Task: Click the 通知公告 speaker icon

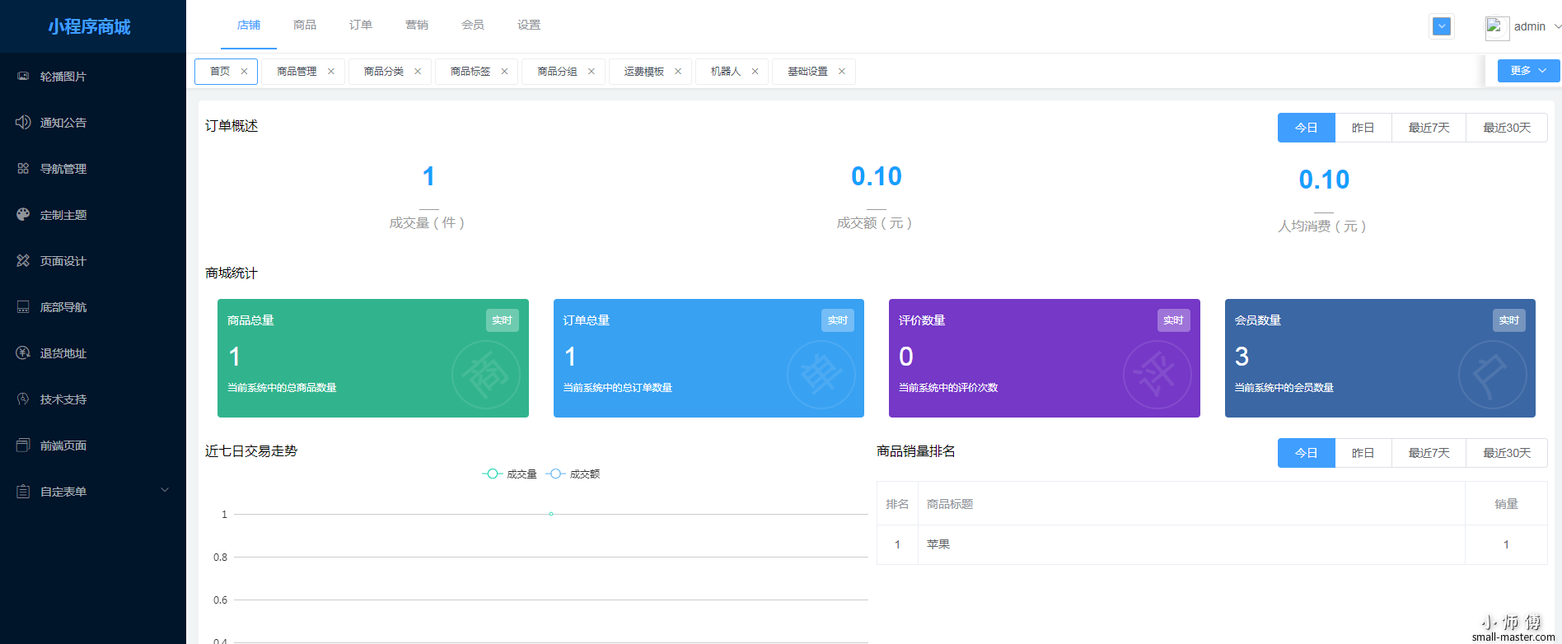Action: [23, 122]
